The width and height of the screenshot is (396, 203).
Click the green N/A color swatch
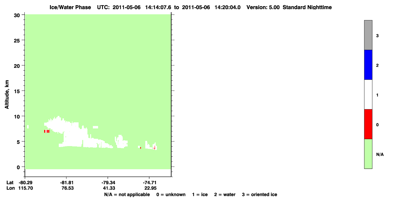tap(368, 154)
